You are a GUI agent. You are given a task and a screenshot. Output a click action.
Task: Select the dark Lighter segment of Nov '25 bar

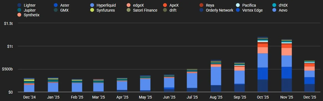tap(287, 85)
